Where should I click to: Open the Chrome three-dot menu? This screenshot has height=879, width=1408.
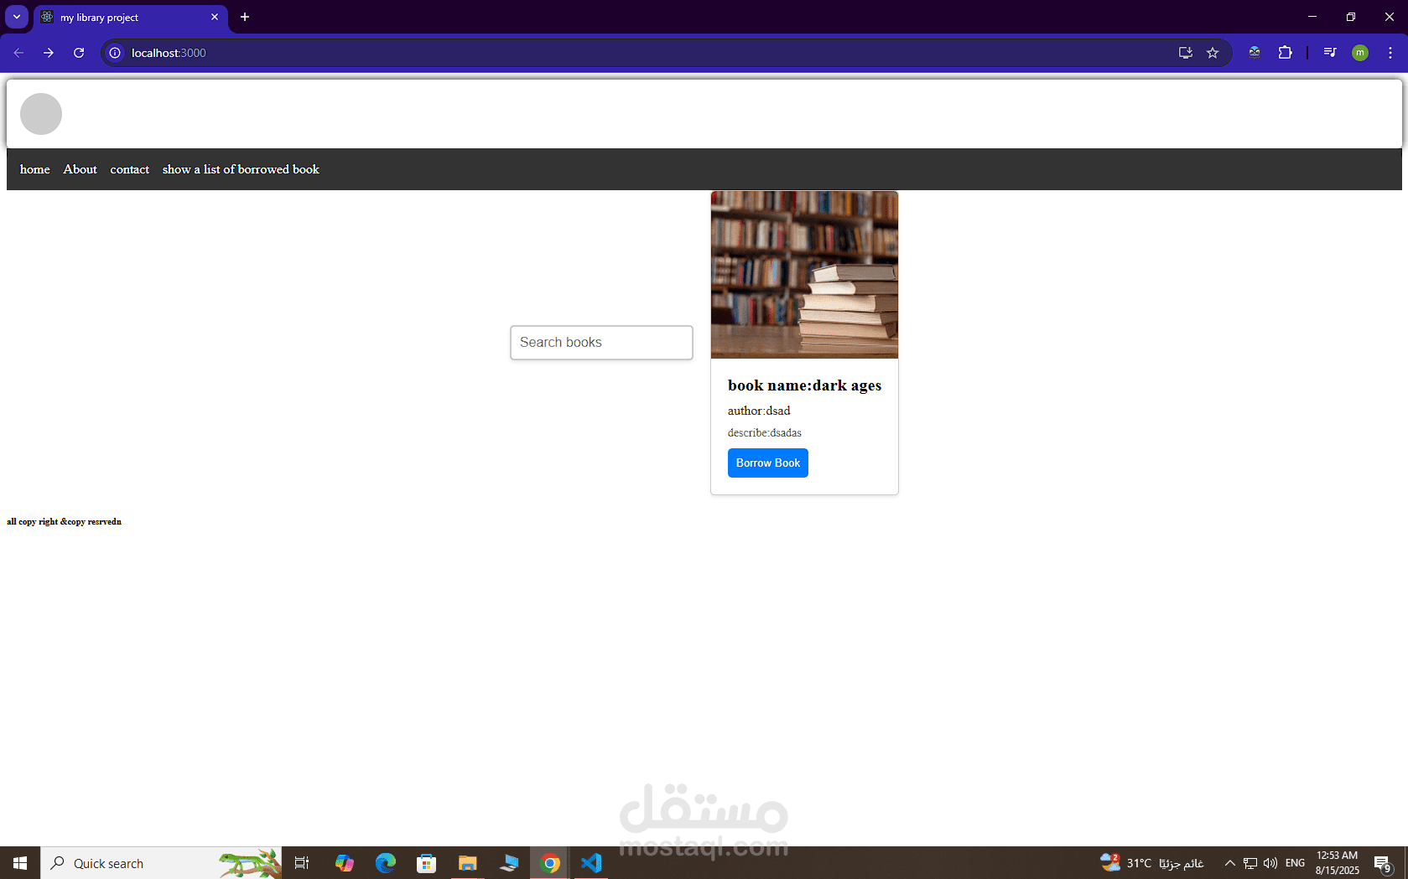coord(1390,53)
